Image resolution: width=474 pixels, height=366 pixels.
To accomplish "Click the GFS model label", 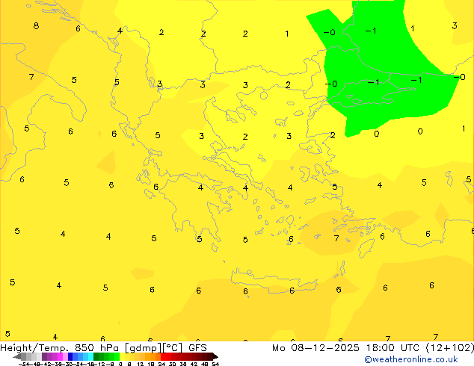I will (197, 348).
